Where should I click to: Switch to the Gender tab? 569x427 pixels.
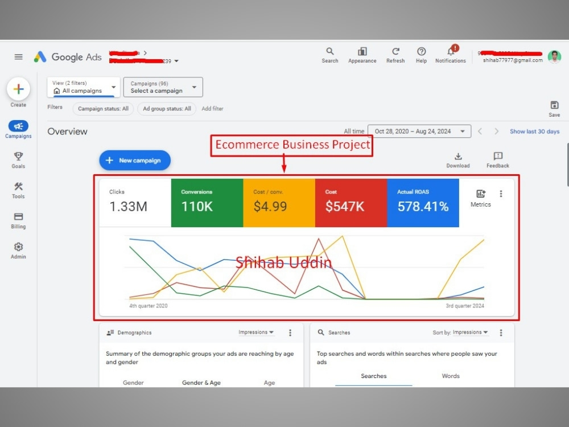(133, 383)
